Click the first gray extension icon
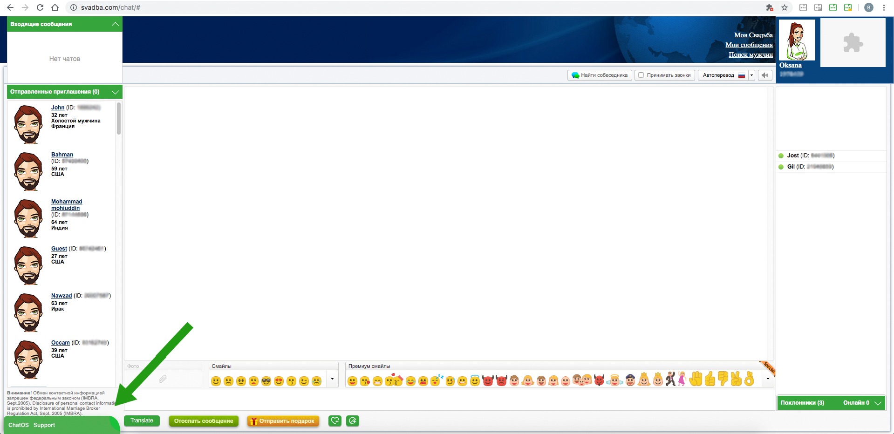This screenshot has height=434, width=894. click(803, 7)
